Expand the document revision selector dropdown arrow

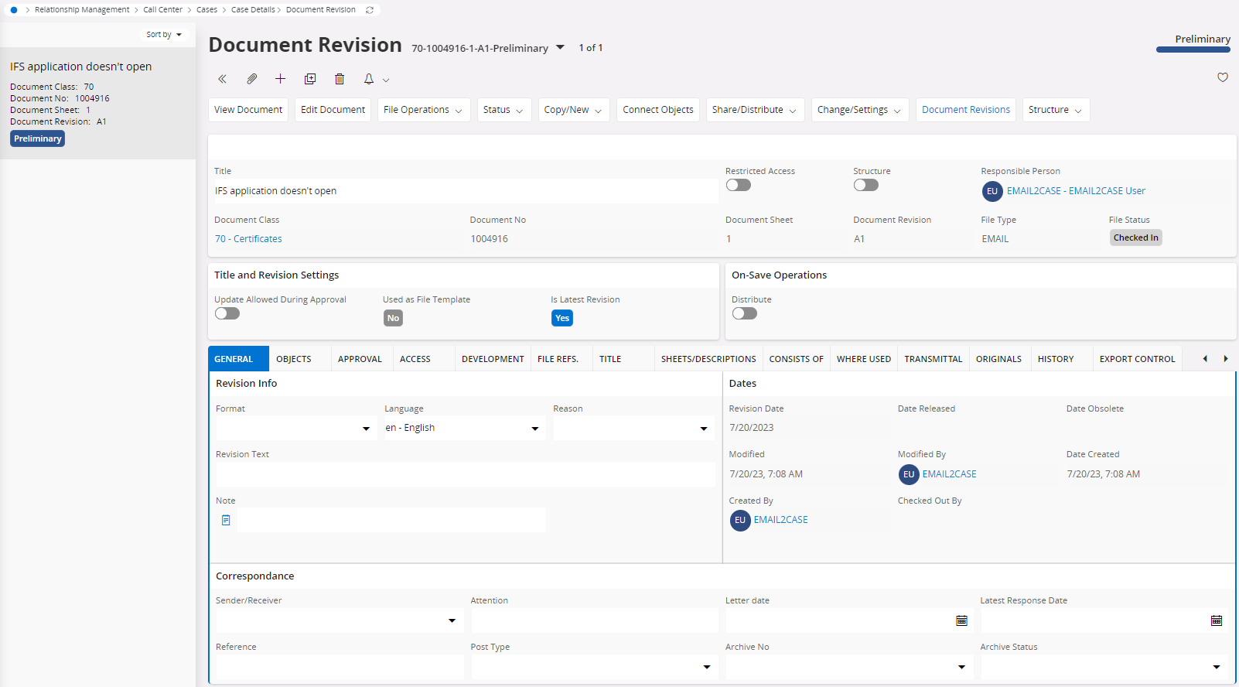click(x=561, y=47)
